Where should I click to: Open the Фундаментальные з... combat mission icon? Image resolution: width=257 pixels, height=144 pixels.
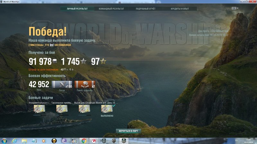pos(39,108)
